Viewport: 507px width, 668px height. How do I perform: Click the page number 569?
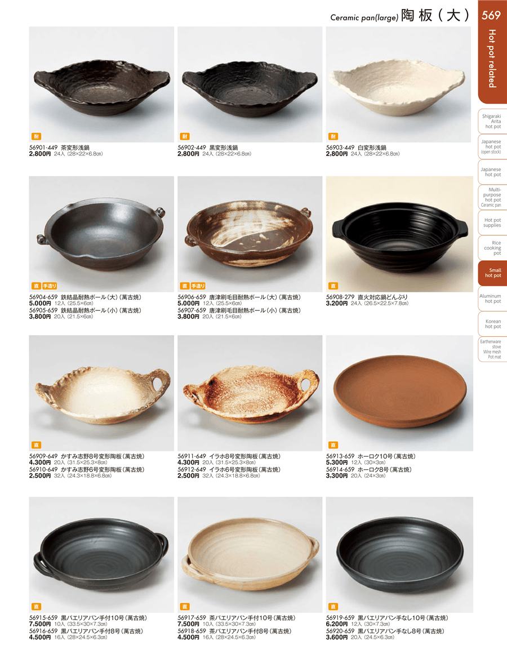click(x=491, y=16)
